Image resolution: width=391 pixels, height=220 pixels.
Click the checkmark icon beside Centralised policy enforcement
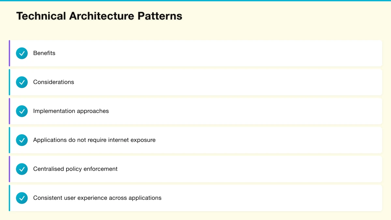click(22, 169)
